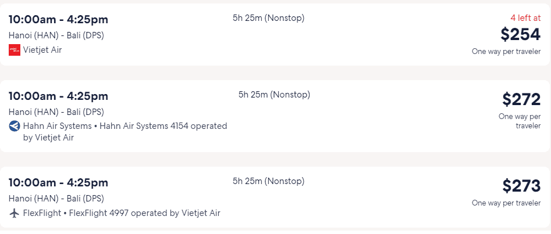Viewport: 551px width, 234px height.
Task: Click first flight's 10:00am - 4:25pm time
Action: pyautogui.click(x=58, y=20)
